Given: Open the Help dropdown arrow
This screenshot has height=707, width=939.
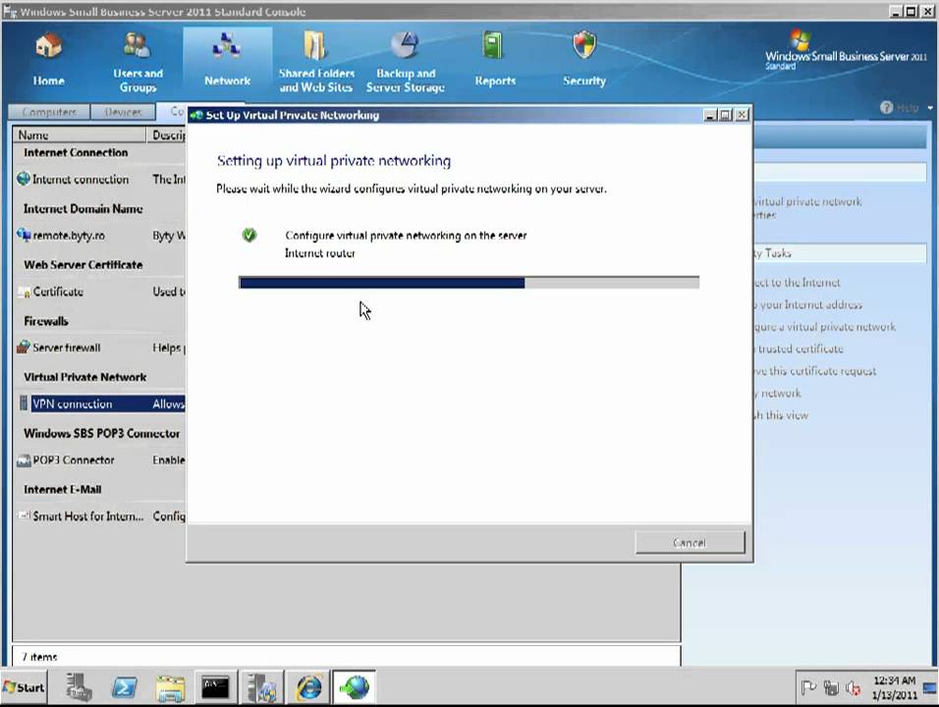Looking at the screenshot, I should click(x=930, y=108).
